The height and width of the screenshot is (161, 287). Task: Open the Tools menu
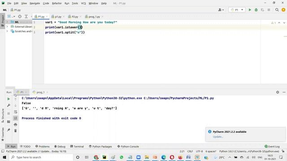(75, 3)
